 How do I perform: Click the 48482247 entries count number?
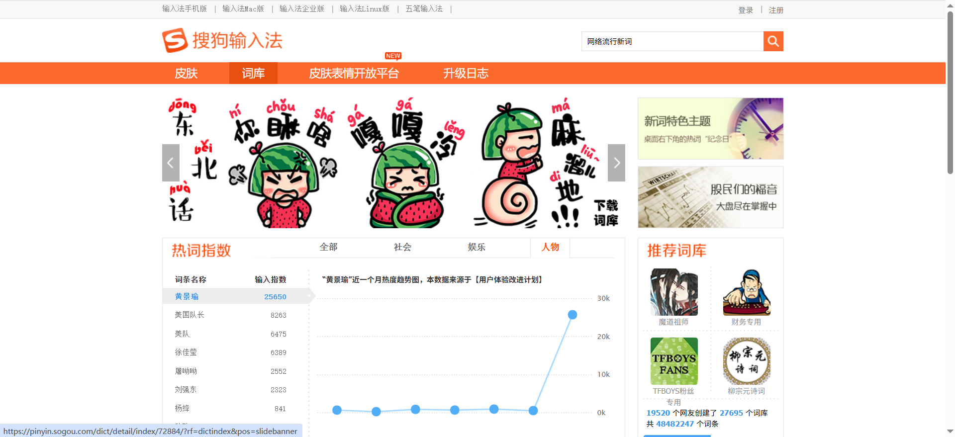pyautogui.click(x=674, y=424)
